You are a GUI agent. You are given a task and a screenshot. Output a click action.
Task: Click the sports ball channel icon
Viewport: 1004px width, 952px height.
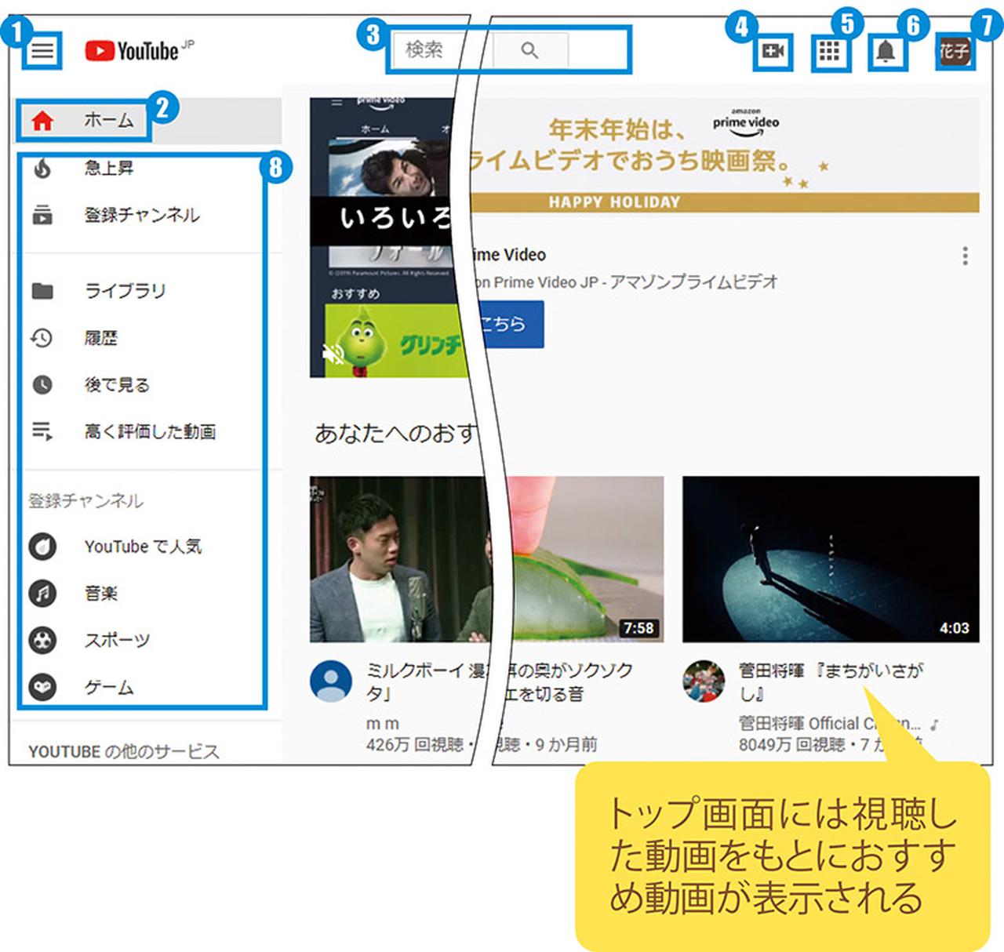point(42,640)
